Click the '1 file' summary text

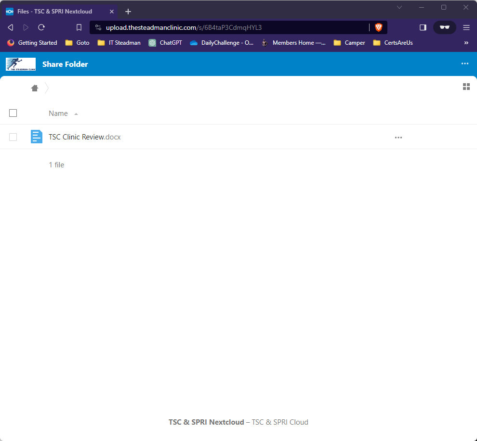tap(56, 165)
